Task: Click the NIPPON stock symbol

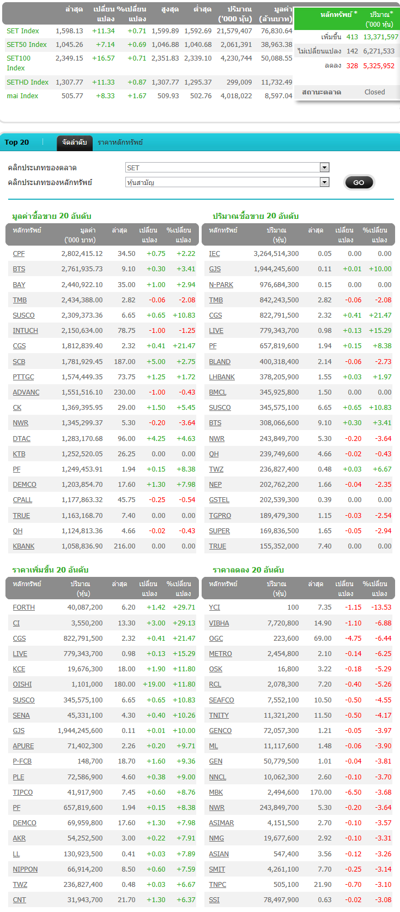Action: click(x=25, y=869)
